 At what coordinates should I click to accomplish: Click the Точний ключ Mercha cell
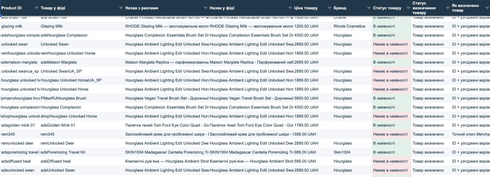point(470,134)
